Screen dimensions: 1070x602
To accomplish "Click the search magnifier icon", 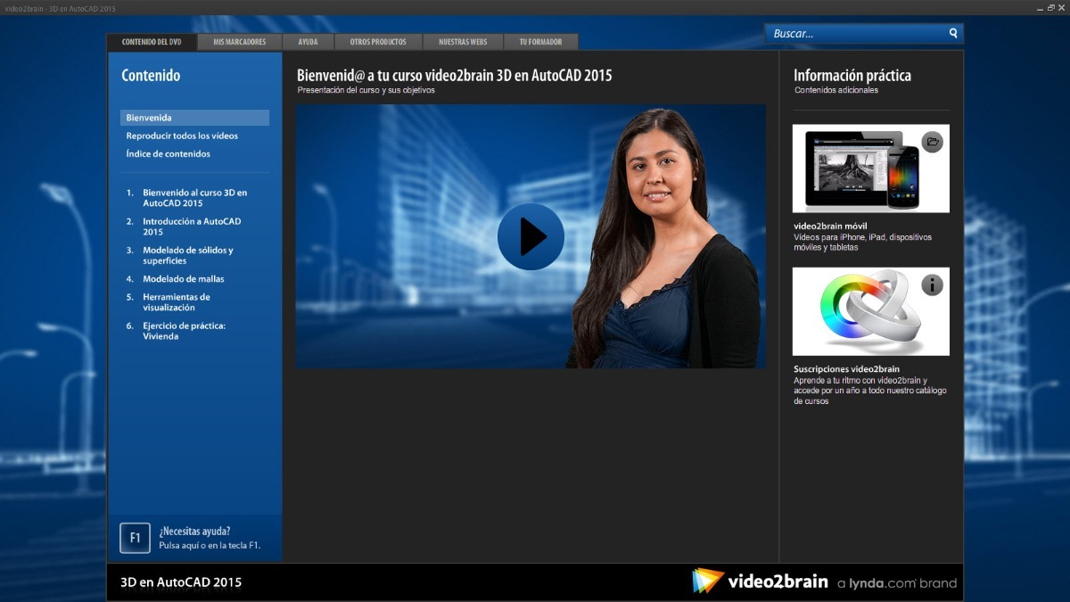I will click(953, 33).
